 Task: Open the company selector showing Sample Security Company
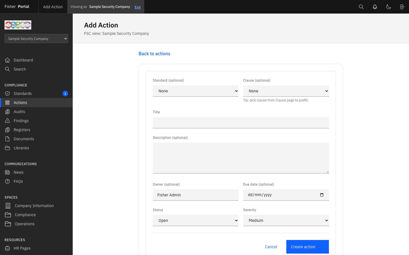coord(36,38)
